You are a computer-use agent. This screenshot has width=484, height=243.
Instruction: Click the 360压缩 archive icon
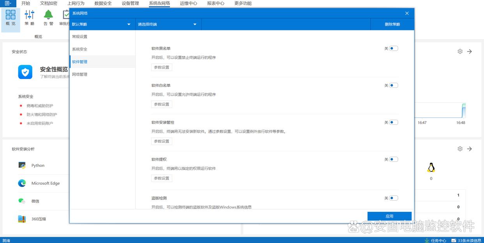coord(22,219)
